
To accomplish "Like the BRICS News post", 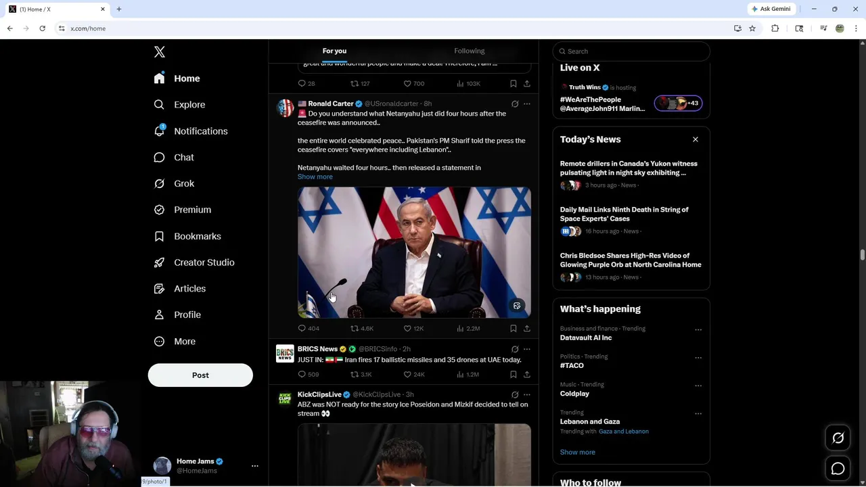I will 414,375.
